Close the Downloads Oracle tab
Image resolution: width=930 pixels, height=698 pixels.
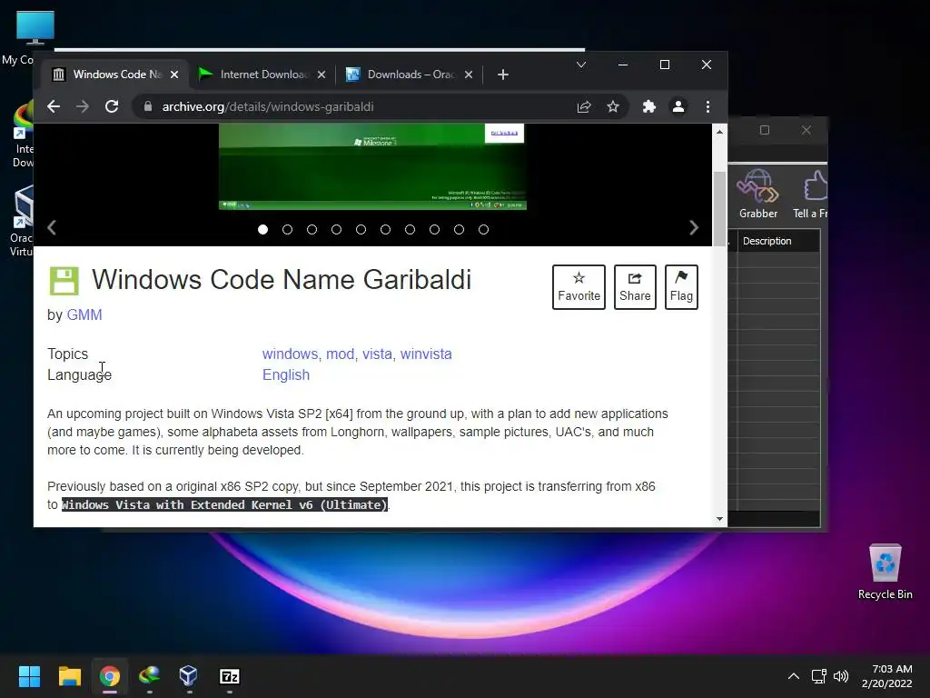coord(469,75)
